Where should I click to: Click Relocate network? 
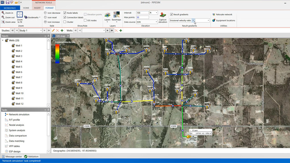(x=222, y=14)
